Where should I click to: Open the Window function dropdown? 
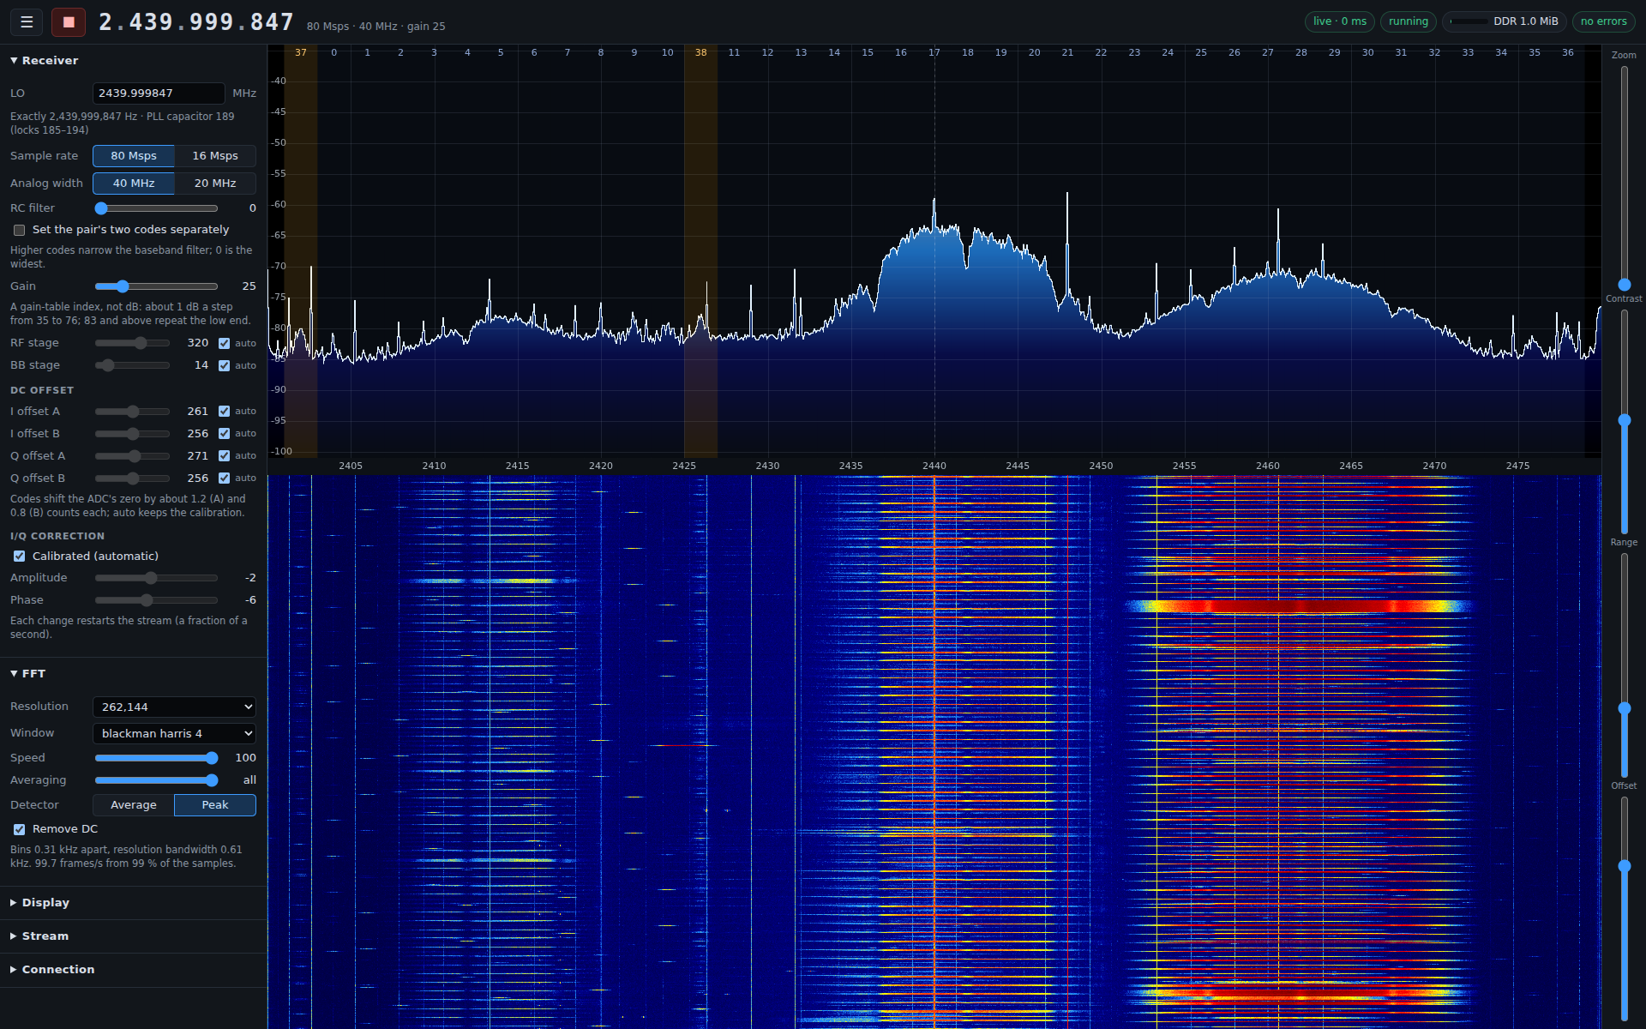point(174,733)
